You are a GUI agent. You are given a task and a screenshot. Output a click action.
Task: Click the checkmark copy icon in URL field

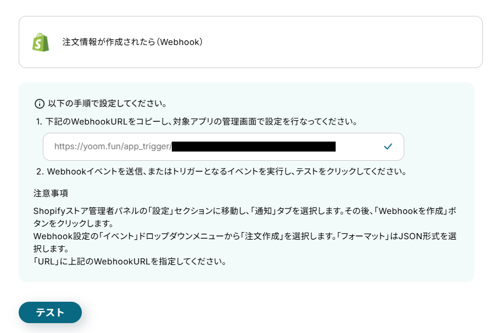388,146
